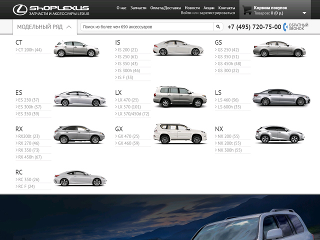This screenshot has width=320, height=240.
Task: Select RX 450h (67)
Action: [30, 157]
